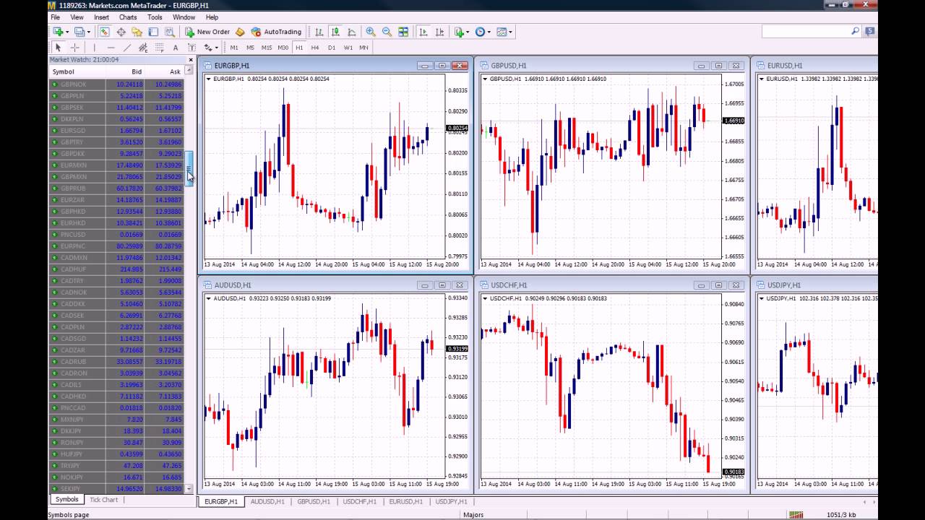Draw a vertical line tool
Image resolution: width=925 pixels, height=520 pixels.
(x=95, y=48)
